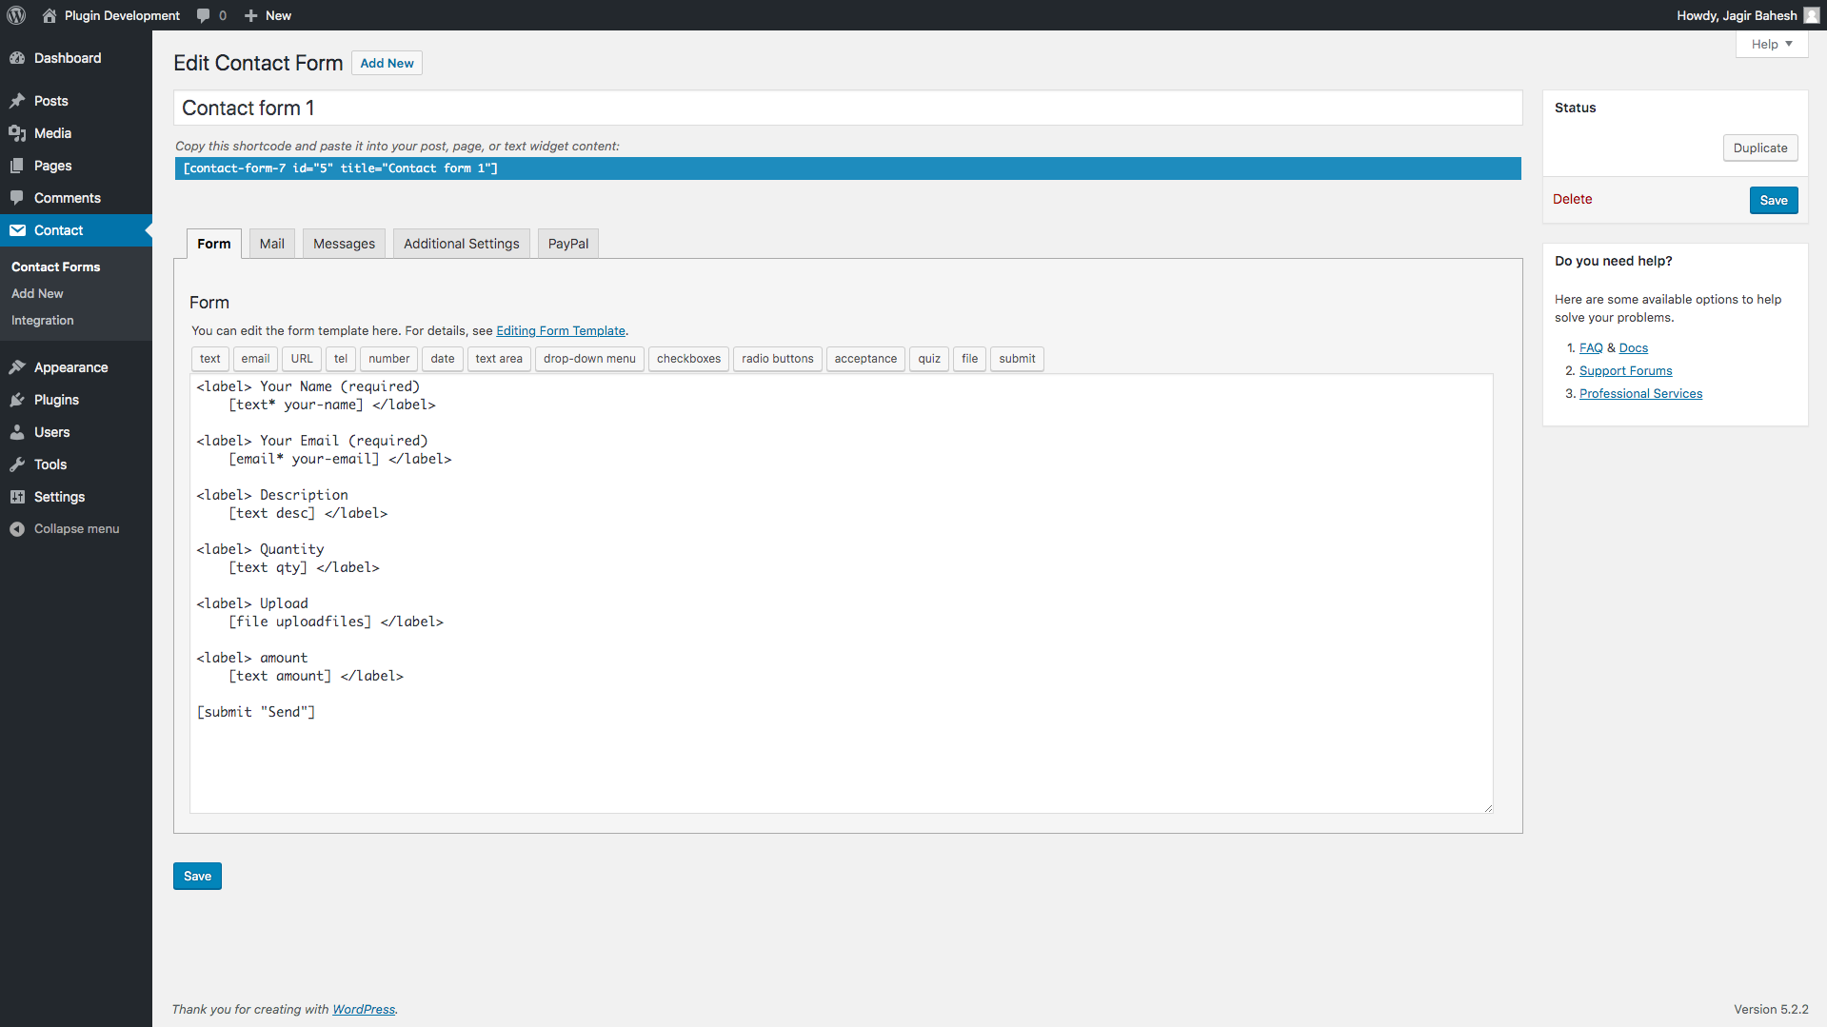
Task: Click the plus icon next to New
Action: (251, 15)
